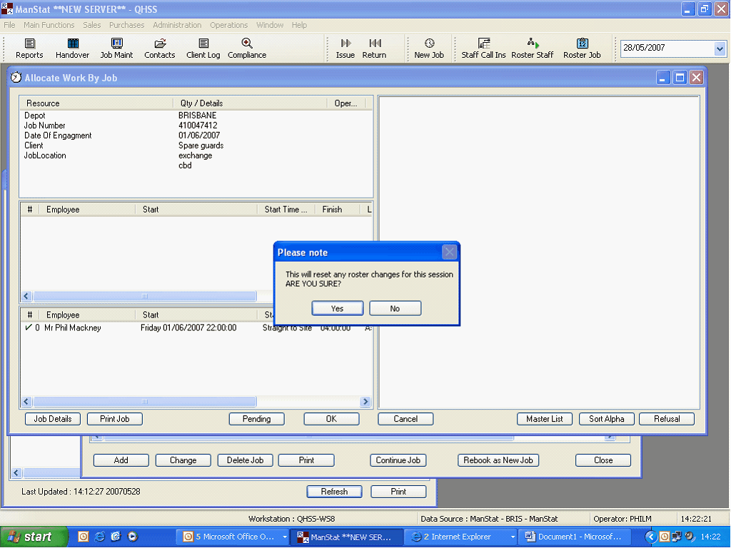This screenshot has height=548, width=731.
Task: Click the Sort Alpha button
Action: point(607,419)
